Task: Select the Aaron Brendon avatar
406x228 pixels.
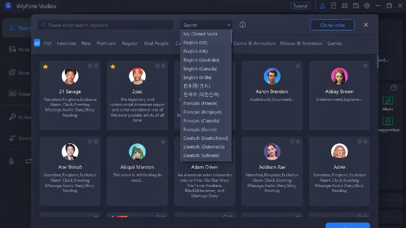Action: tap(272, 76)
